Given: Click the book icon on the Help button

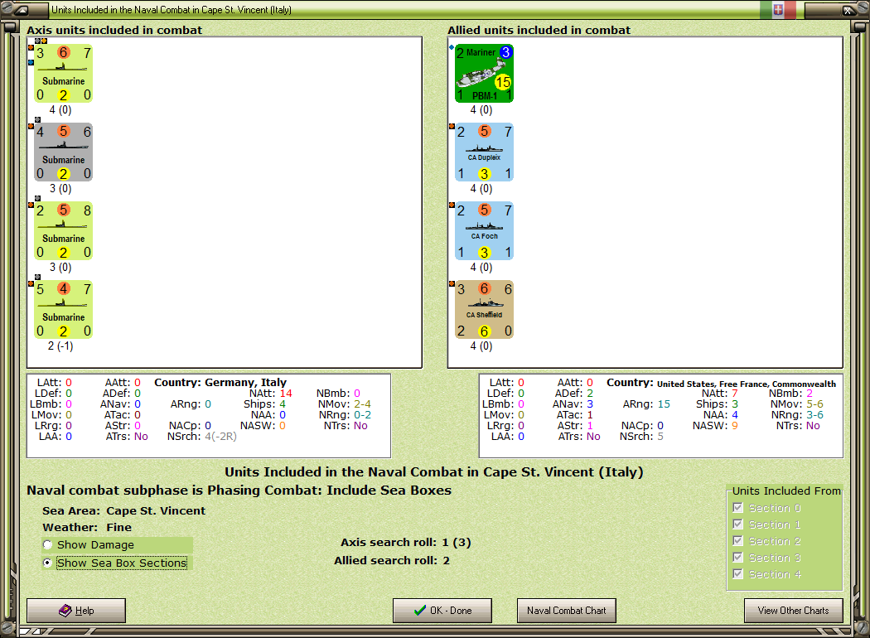Looking at the screenshot, I should tap(65, 611).
